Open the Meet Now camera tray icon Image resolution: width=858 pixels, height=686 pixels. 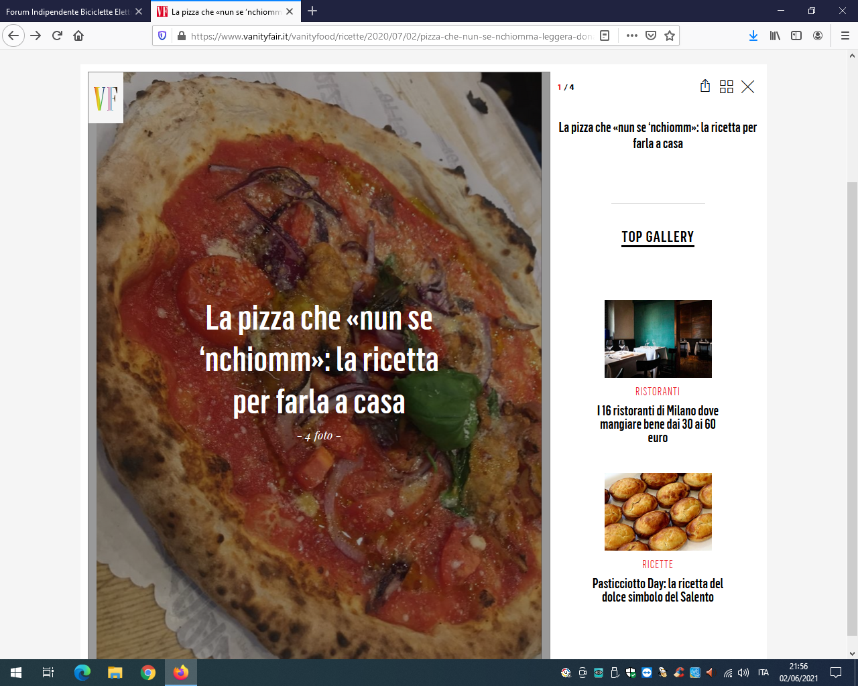(x=583, y=673)
